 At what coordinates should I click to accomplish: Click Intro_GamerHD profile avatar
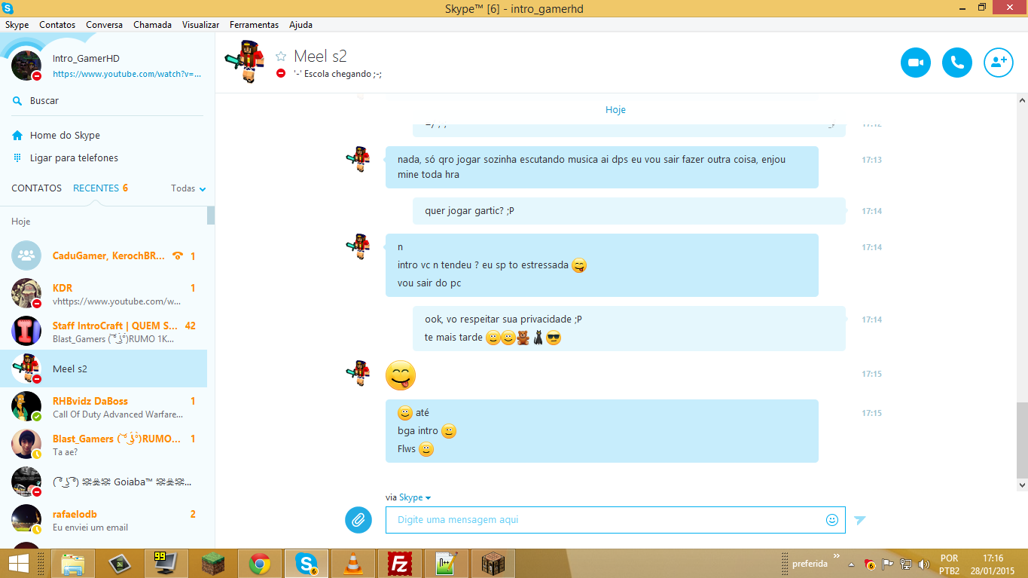coord(26,66)
